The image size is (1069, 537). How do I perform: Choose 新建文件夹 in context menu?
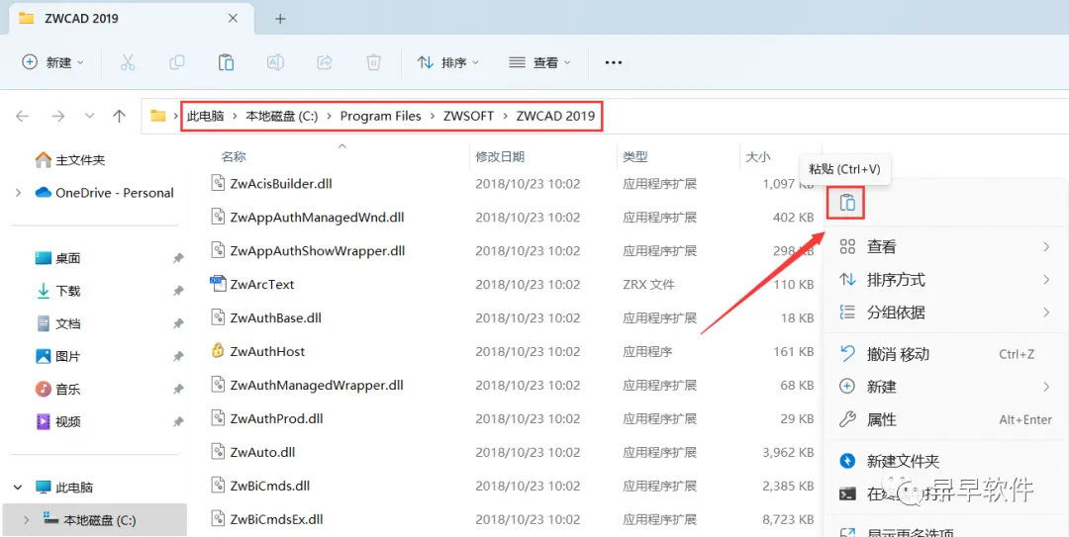pyautogui.click(x=944, y=462)
